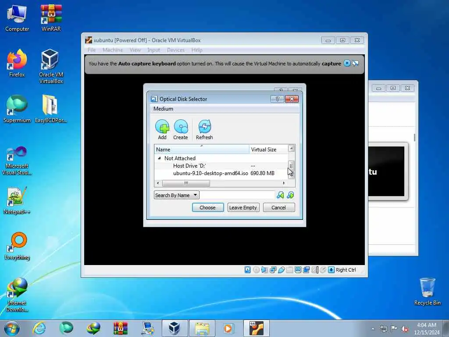The height and width of the screenshot is (337, 449).
Task: Open the Search By Name dropdown
Action: coord(176,195)
